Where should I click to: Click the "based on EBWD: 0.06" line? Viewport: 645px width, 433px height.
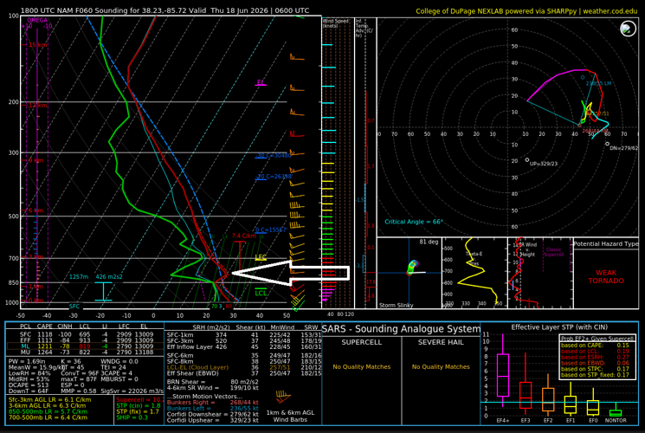(595, 363)
